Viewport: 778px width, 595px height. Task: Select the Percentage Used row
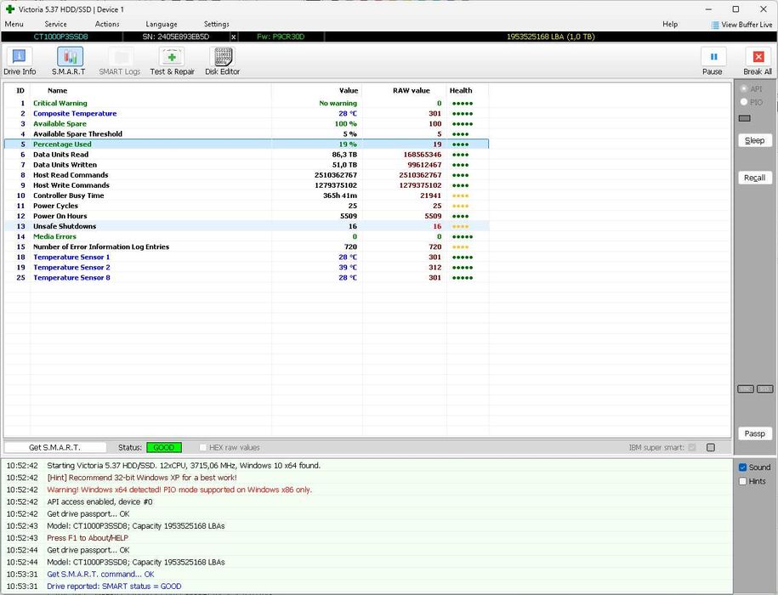pyautogui.click(x=246, y=144)
